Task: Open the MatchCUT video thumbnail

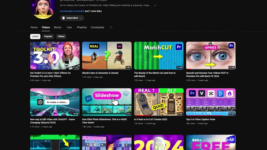Action: coord(159,56)
